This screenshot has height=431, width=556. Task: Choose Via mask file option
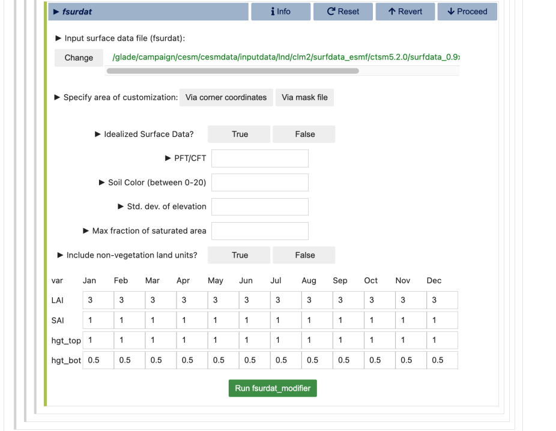(304, 97)
